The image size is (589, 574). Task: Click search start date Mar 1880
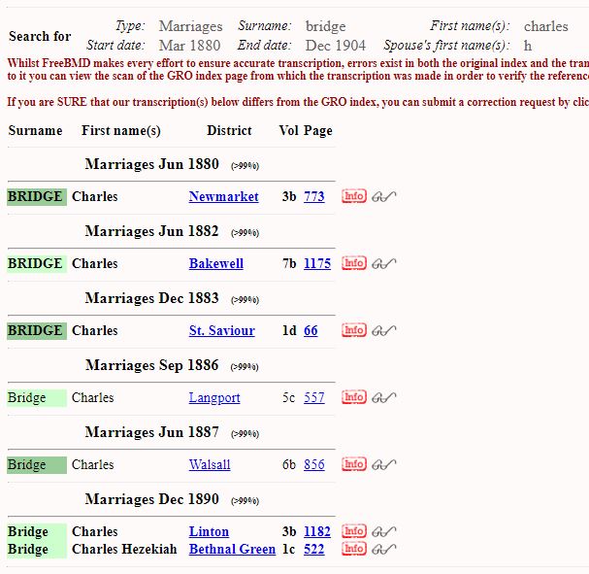click(x=189, y=46)
